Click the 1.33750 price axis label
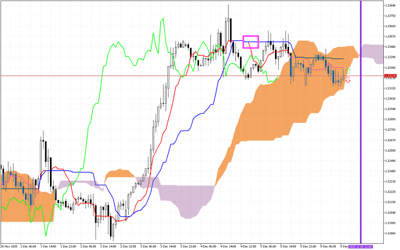This screenshot has width=400, height=250. click(390, 16)
